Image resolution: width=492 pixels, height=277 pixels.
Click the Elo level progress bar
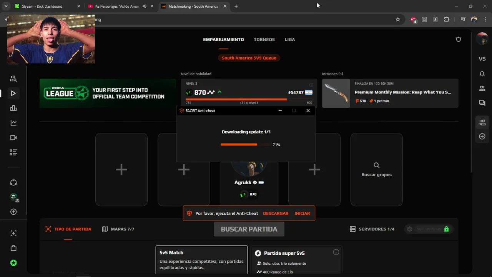[x=249, y=99]
